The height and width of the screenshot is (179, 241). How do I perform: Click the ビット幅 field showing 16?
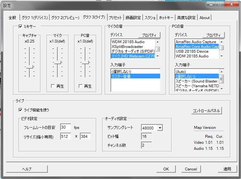point(146,136)
